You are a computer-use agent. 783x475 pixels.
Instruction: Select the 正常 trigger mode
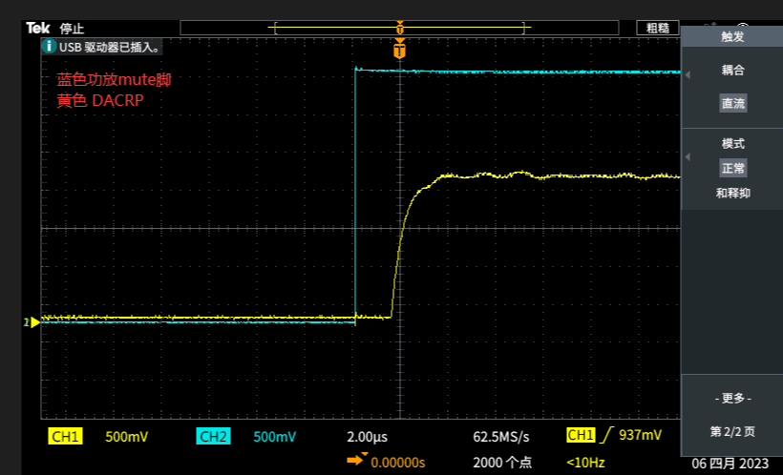click(732, 168)
